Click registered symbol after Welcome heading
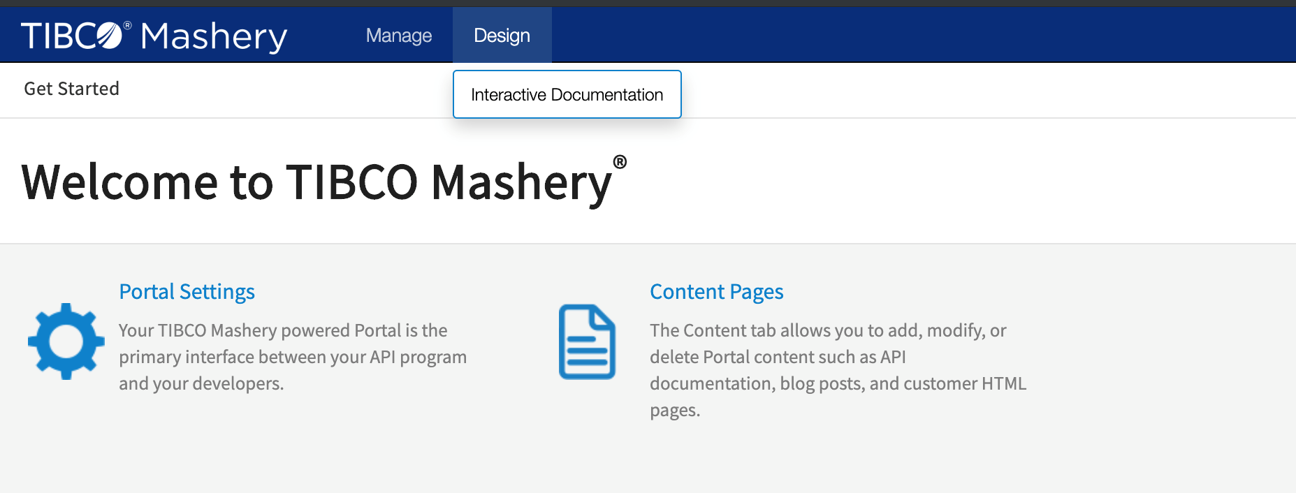The image size is (1296, 493). [x=620, y=162]
